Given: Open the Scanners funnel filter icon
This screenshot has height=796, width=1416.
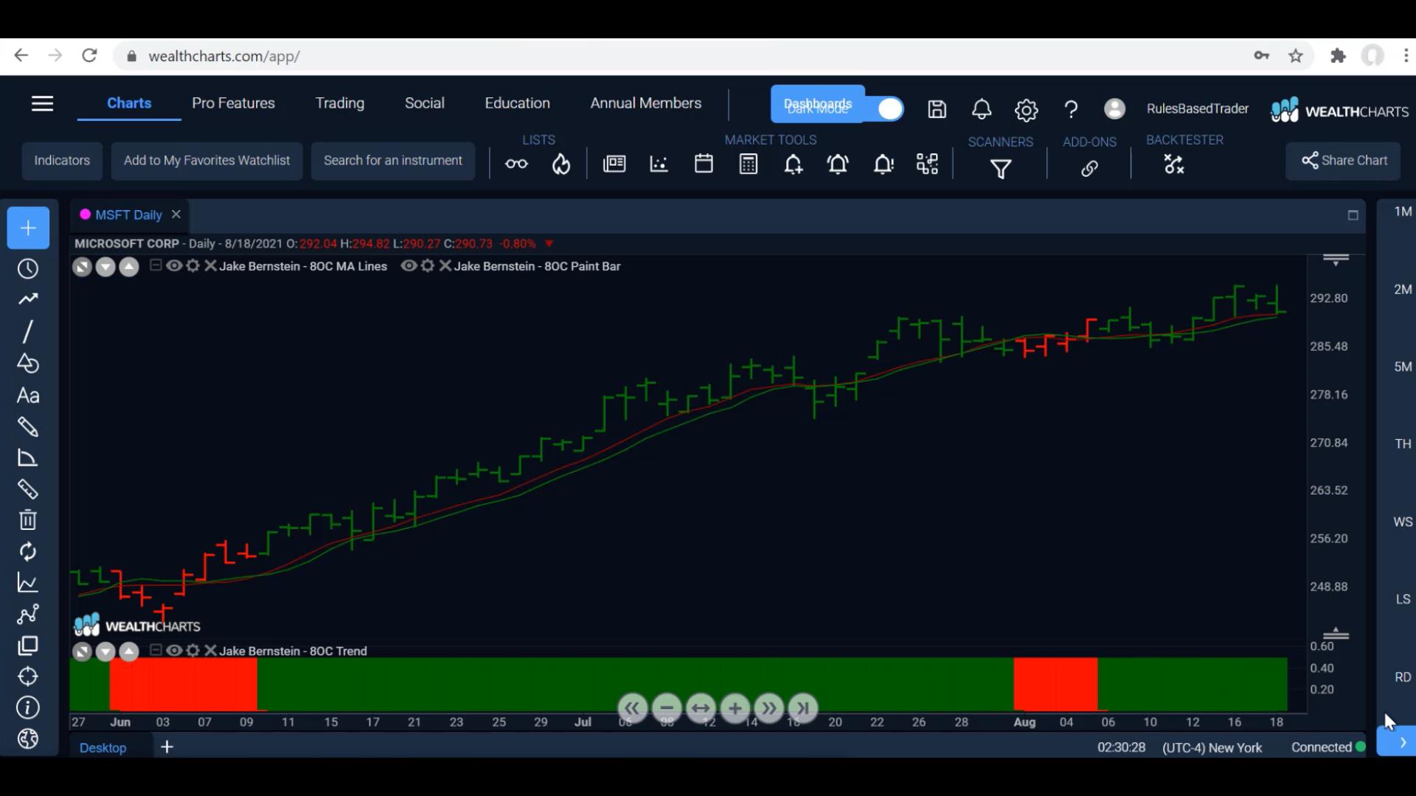Looking at the screenshot, I should pos(1001,169).
